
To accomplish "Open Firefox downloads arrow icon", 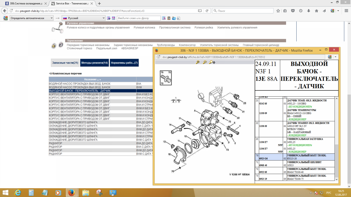I will (308, 10).
